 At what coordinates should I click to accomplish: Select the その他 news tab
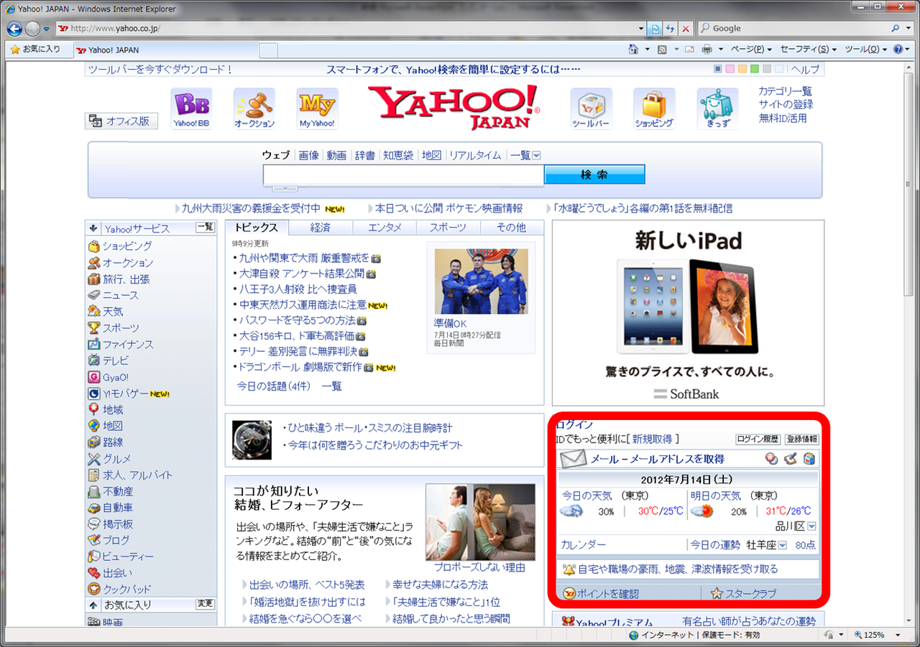pos(511,228)
